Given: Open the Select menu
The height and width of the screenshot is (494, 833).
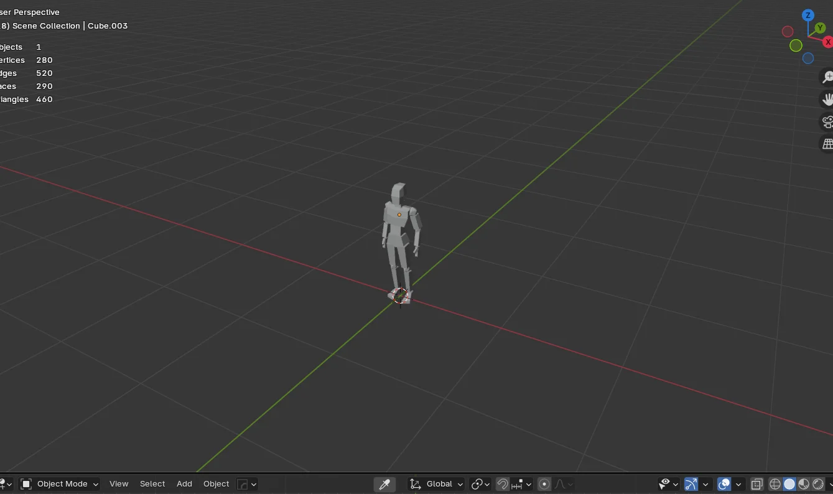Looking at the screenshot, I should tap(152, 484).
